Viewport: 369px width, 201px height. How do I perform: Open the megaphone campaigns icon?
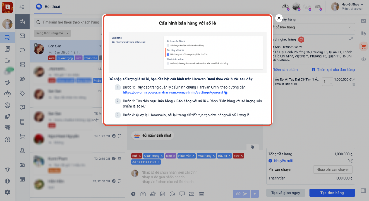[x=8, y=83]
